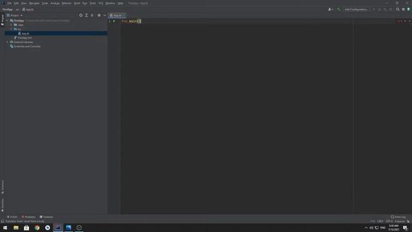Viewport: 412px width, 232px height.
Task: Open the TODO tool window
Action: click(x=12, y=217)
